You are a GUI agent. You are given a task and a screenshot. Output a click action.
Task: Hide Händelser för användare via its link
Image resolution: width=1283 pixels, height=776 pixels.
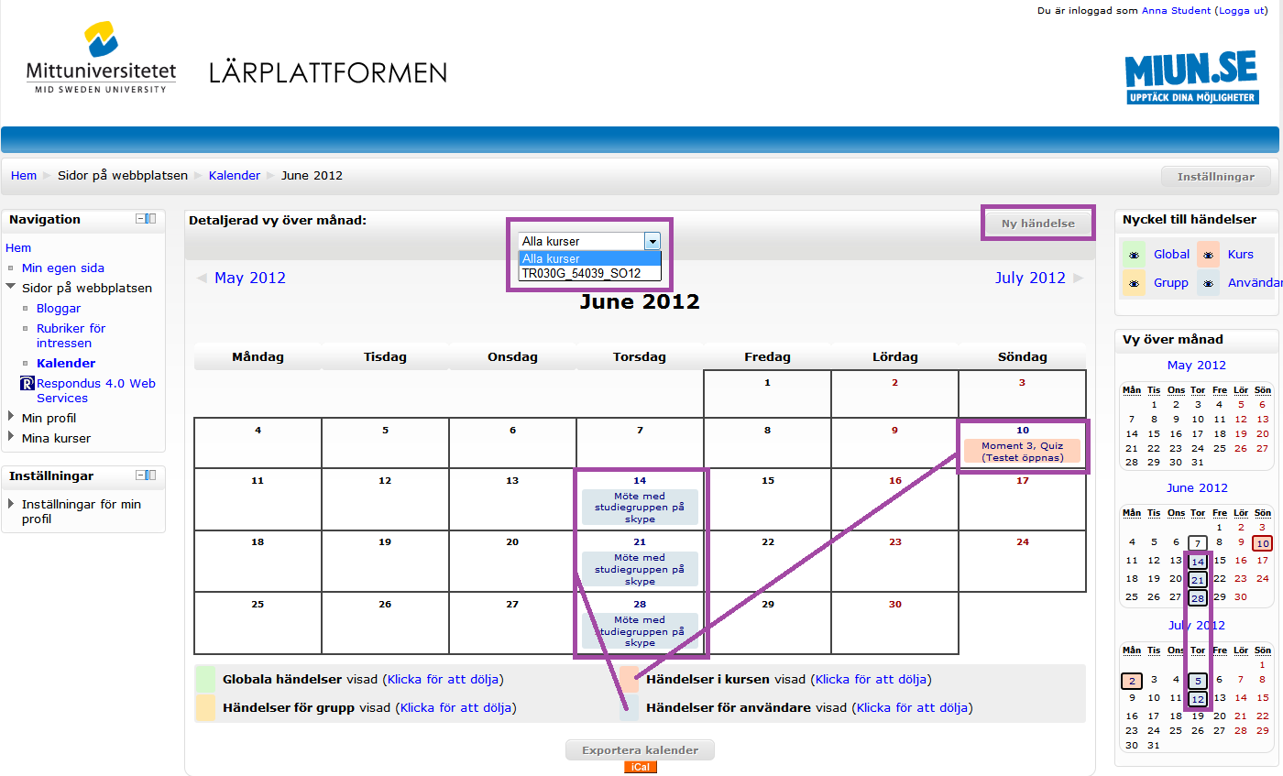pos(912,708)
